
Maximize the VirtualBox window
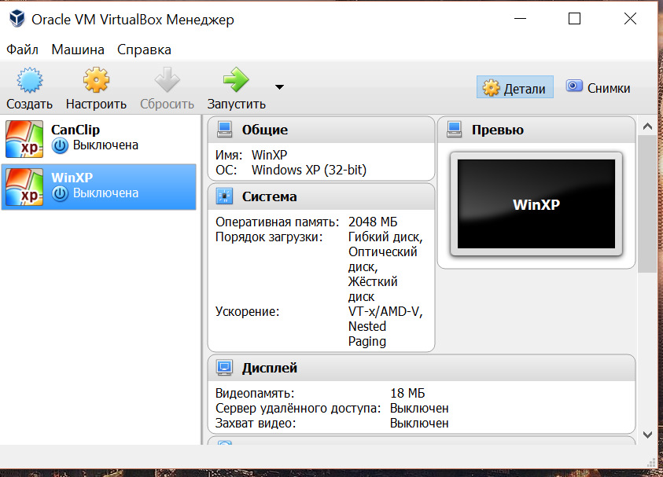tap(574, 19)
